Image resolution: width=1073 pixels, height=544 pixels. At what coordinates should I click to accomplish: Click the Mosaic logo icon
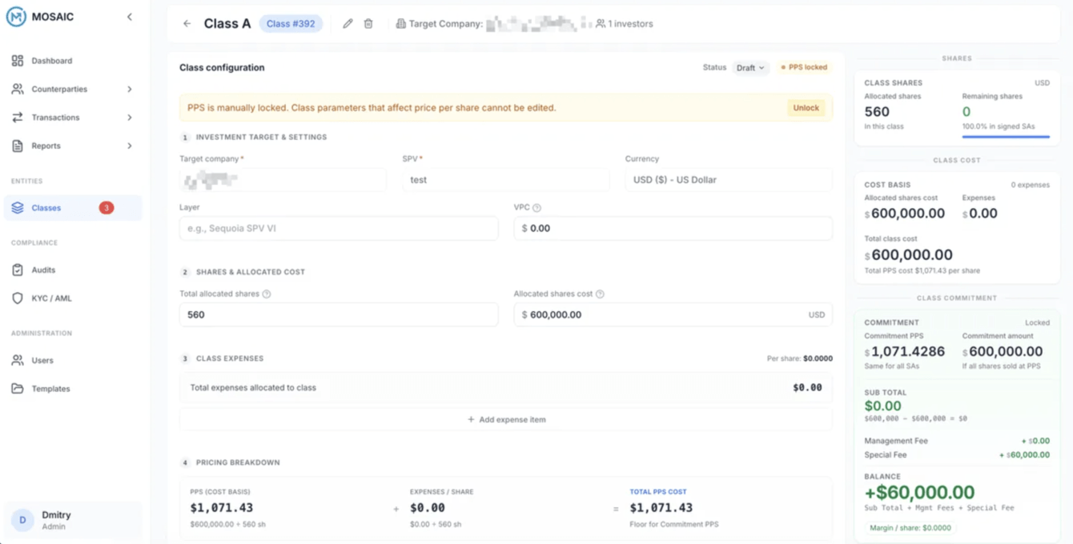(x=16, y=17)
